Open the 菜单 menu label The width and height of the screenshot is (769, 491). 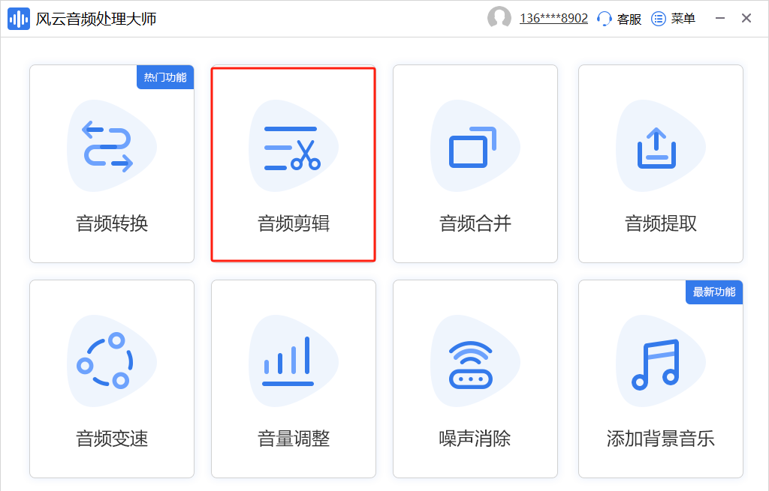point(683,19)
